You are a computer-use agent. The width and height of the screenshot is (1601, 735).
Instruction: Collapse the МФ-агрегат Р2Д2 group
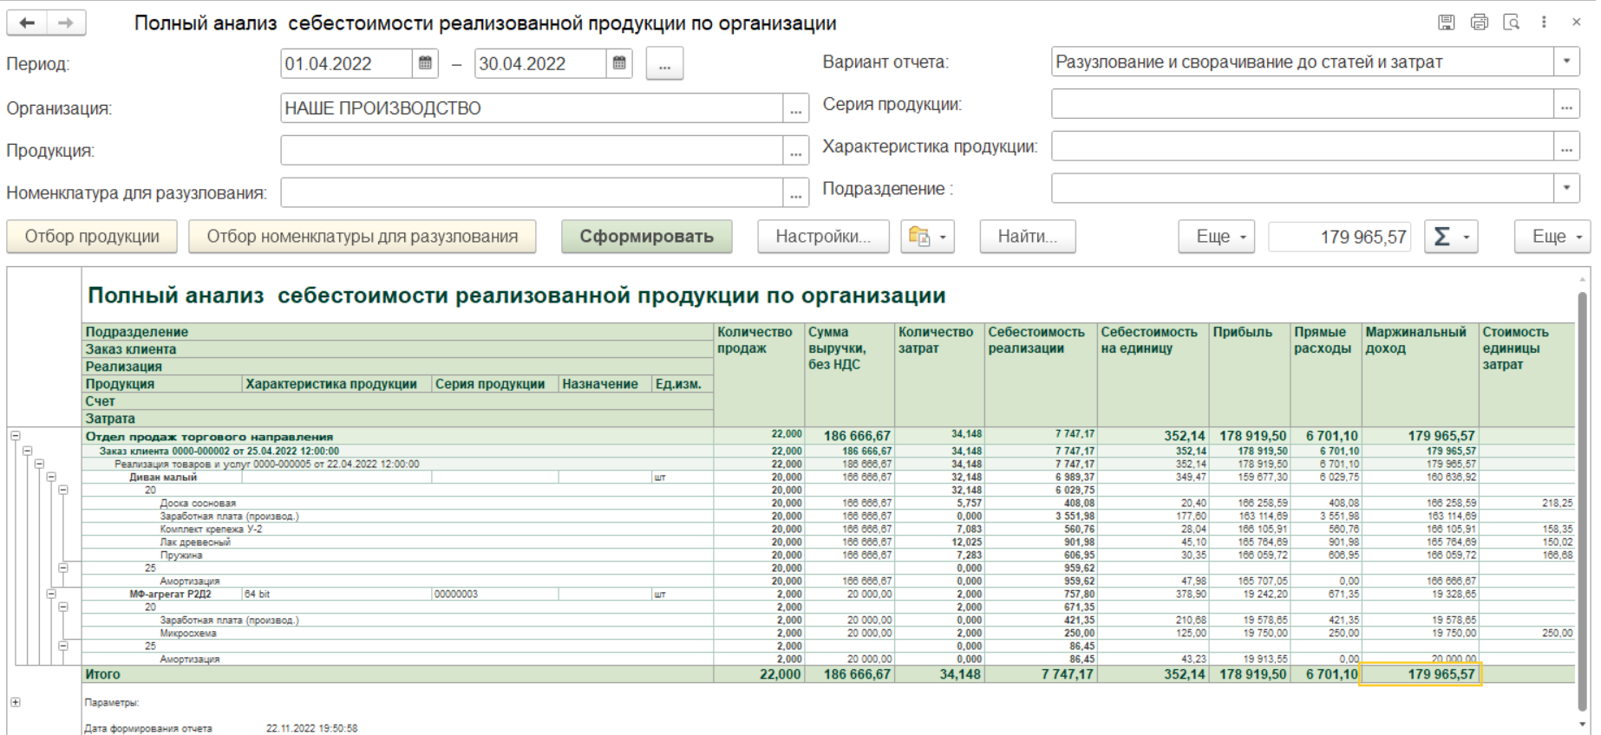click(52, 594)
